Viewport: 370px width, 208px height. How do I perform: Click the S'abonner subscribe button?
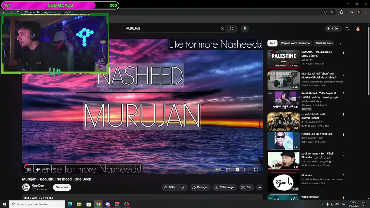coord(62,187)
